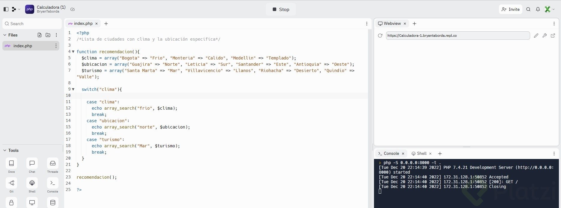The image size is (561, 208).
Task: Open the Secrets lock tool
Action: 11,202
